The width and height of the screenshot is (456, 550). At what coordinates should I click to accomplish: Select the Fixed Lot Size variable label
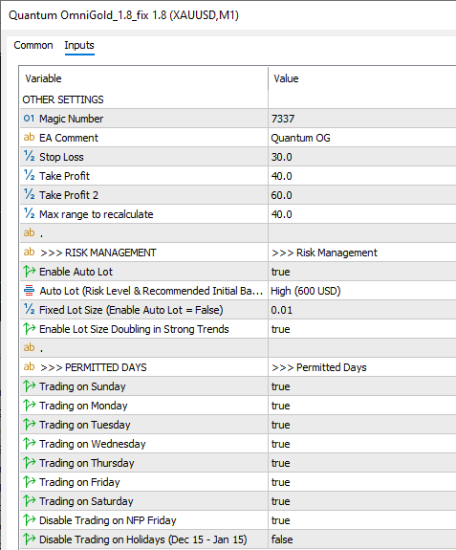[x=131, y=310]
